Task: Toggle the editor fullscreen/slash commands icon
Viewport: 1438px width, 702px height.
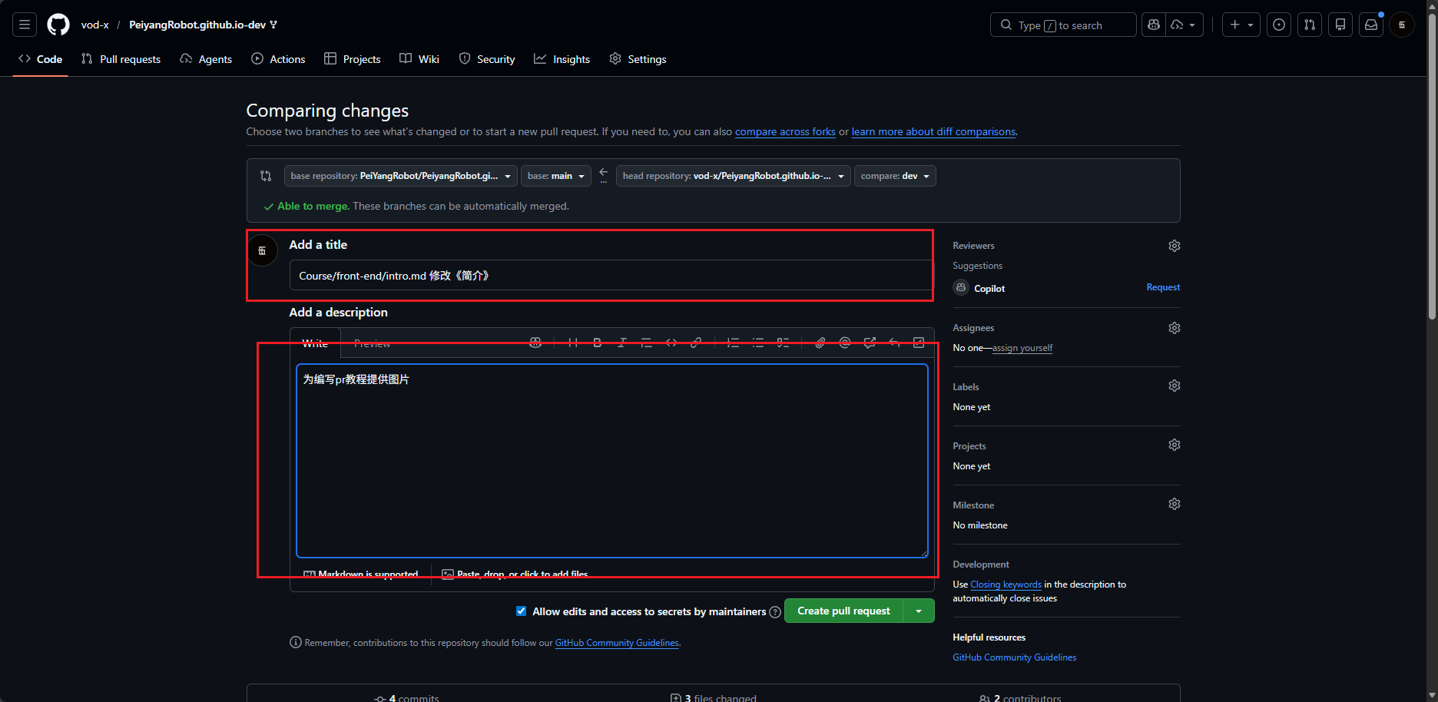Action: point(919,343)
